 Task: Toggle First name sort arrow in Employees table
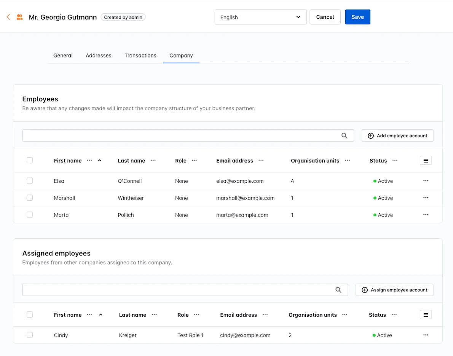100,160
